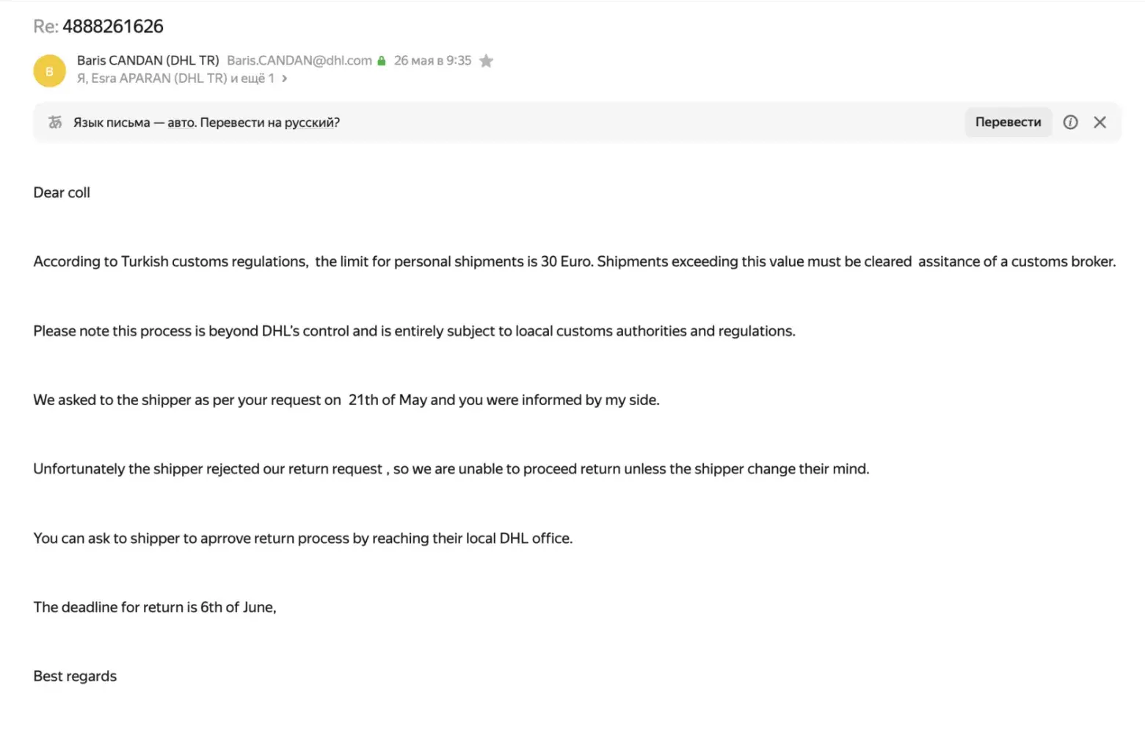This screenshot has height=734, width=1145.
Task: Click the Baris.CANDAN@dhl.com address
Action: pyautogui.click(x=299, y=61)
